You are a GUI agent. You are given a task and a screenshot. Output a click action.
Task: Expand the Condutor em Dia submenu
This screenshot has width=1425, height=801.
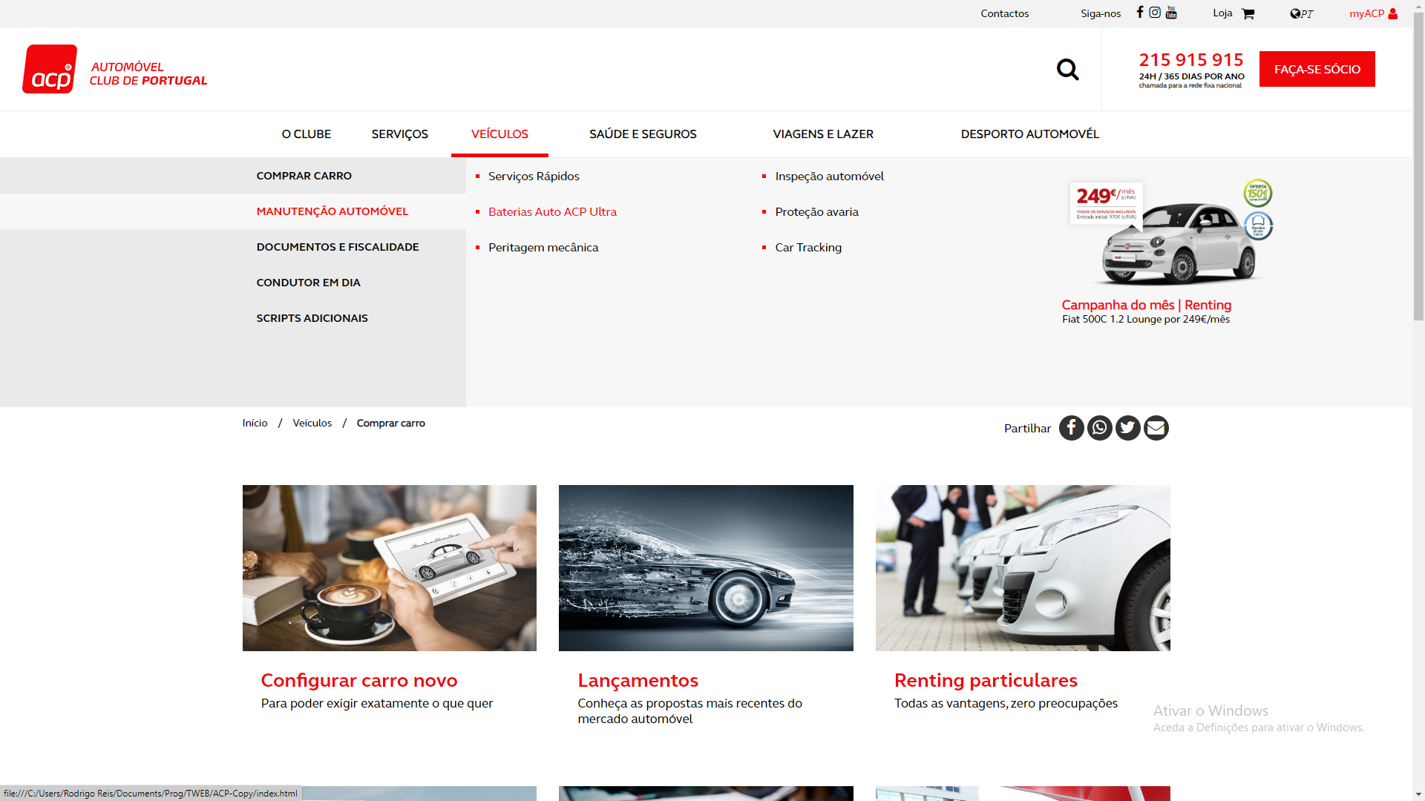pyautogui.click(x=308, y=283)
